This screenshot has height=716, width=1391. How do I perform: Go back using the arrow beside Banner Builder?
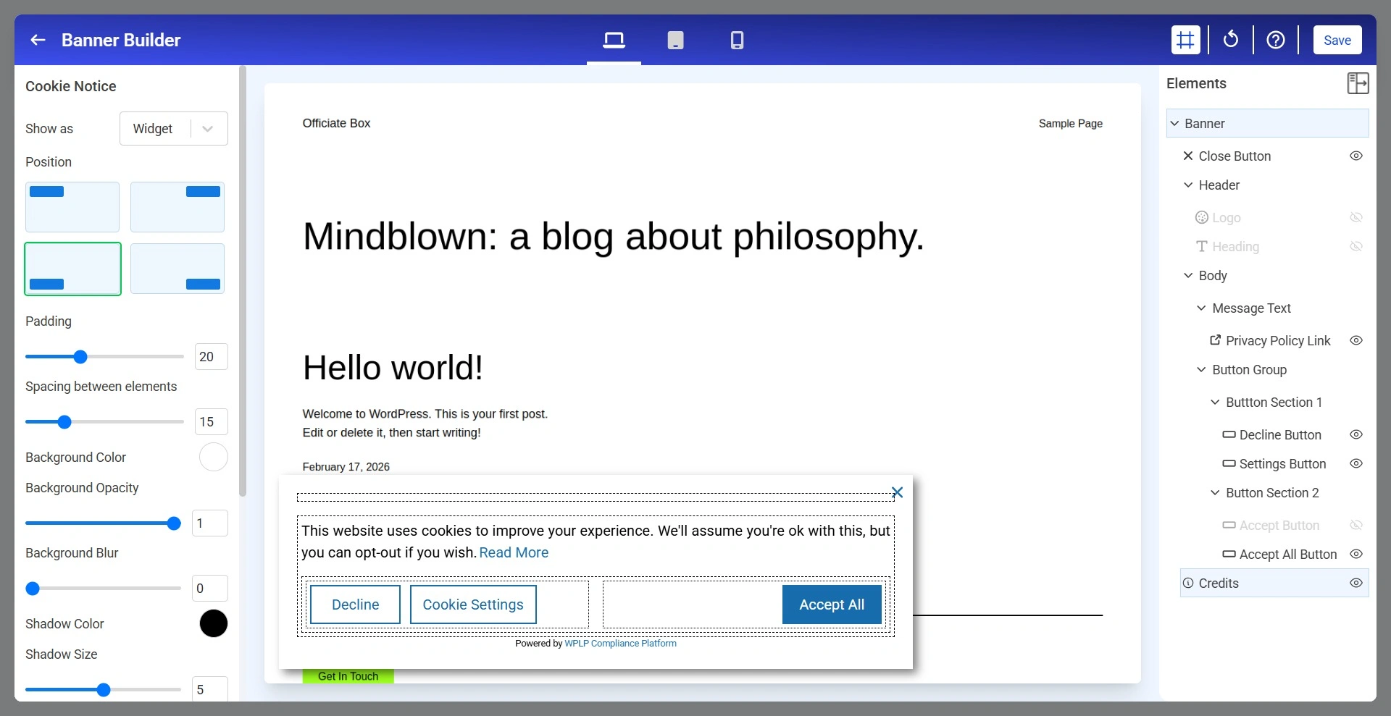pos(38,40)
